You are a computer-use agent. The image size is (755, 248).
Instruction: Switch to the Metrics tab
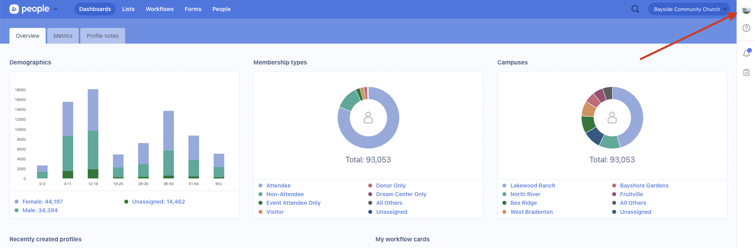click(x=63, y=36)
